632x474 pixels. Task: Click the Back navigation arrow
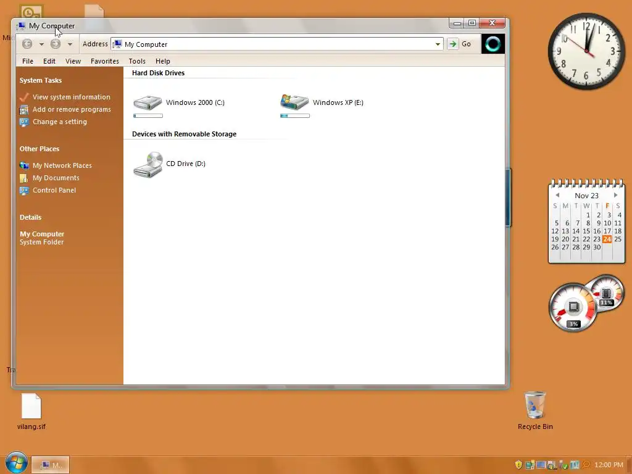[x=27, y=44]
